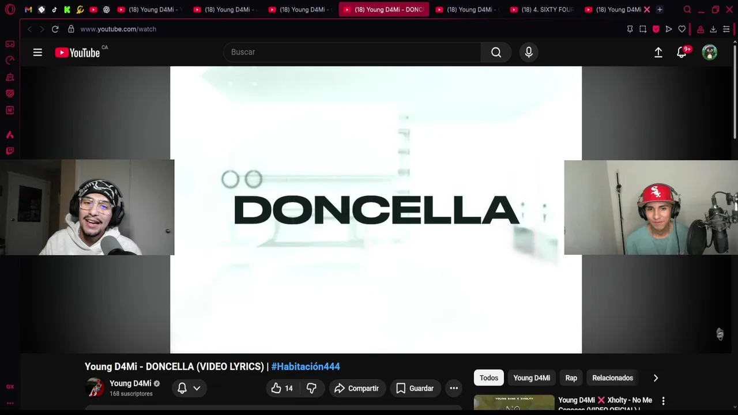This screenshot has height=415, width=738.
Task: Open the #Habitación444 hashtag link
Action: (306, 367)
